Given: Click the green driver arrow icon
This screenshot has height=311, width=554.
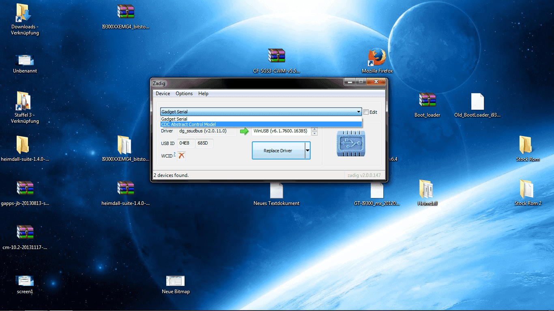Looking at the screenshot, I should (x=244, y=131).
